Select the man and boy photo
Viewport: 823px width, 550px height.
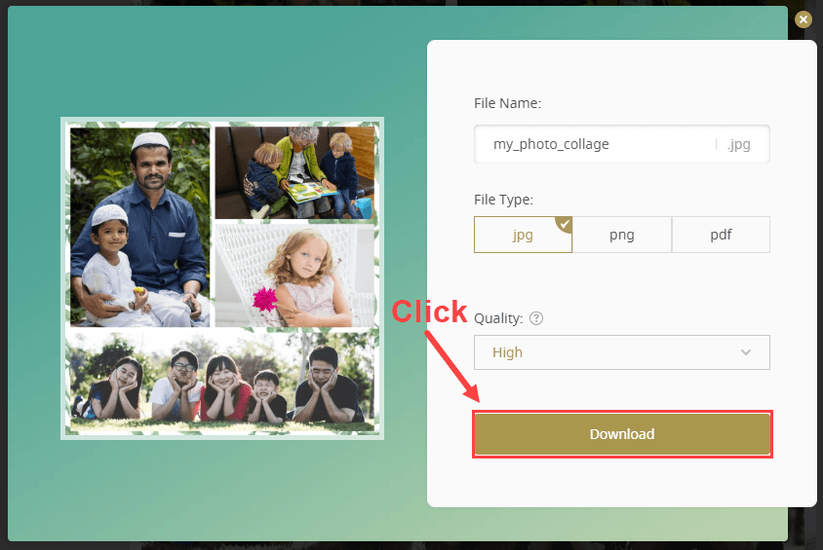coord(140,227)
